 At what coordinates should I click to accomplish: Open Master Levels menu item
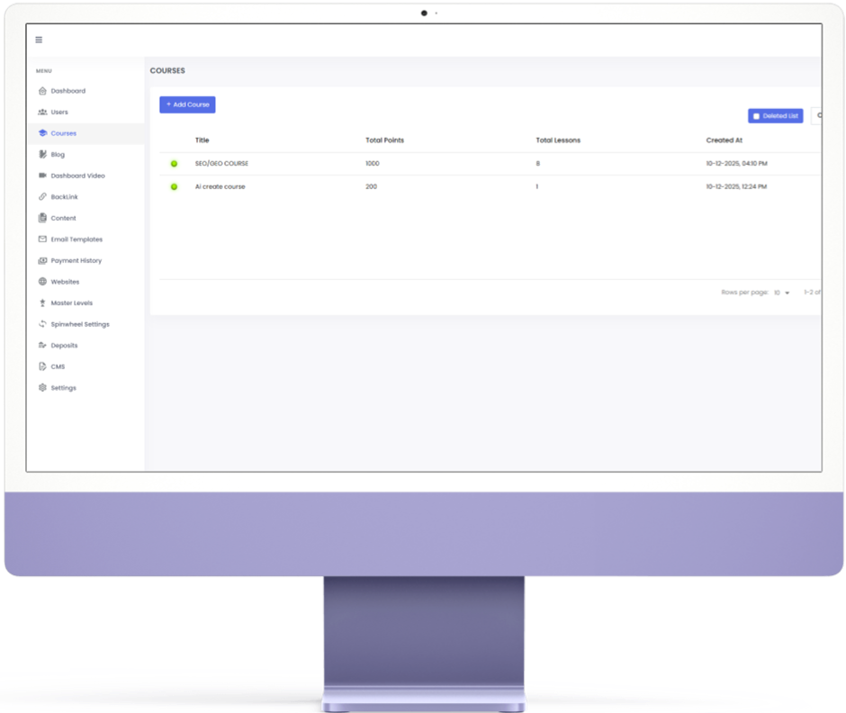[x=86, y=302]
